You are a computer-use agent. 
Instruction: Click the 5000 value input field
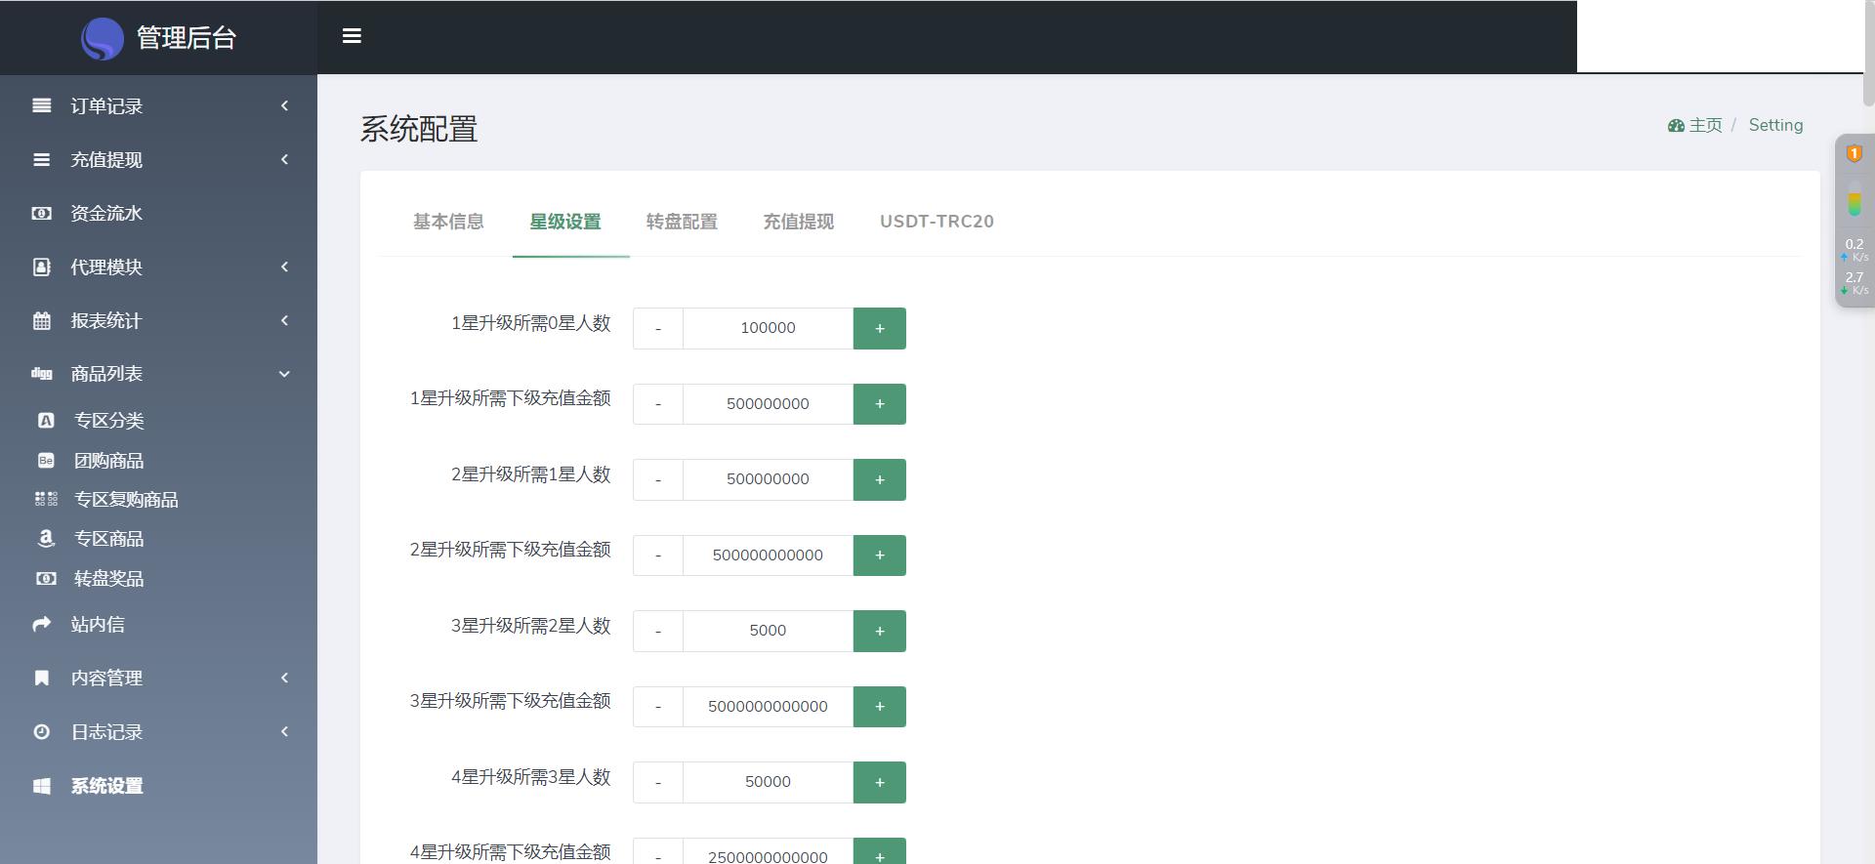(x=769, y=631)
